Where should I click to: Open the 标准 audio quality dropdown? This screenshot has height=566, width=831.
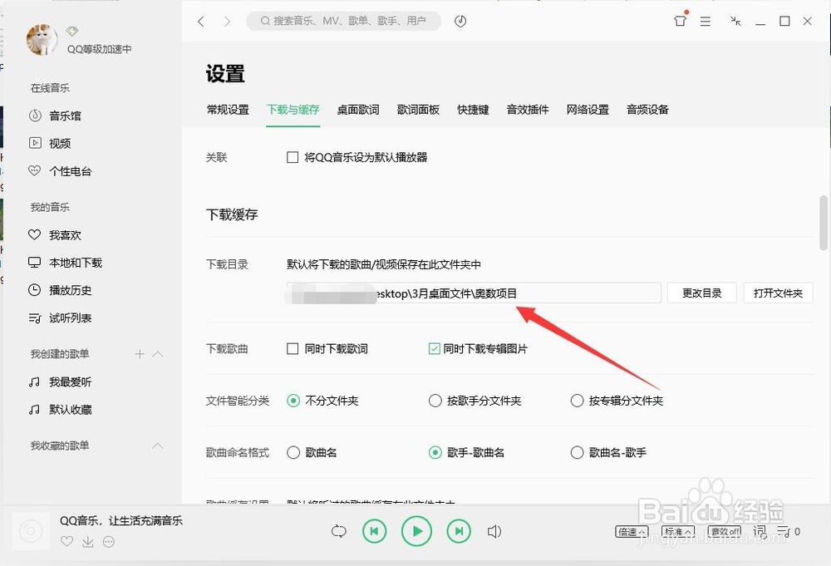click(677, 531)
